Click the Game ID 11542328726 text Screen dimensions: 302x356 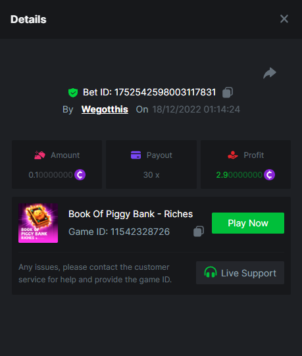point(119,232)
